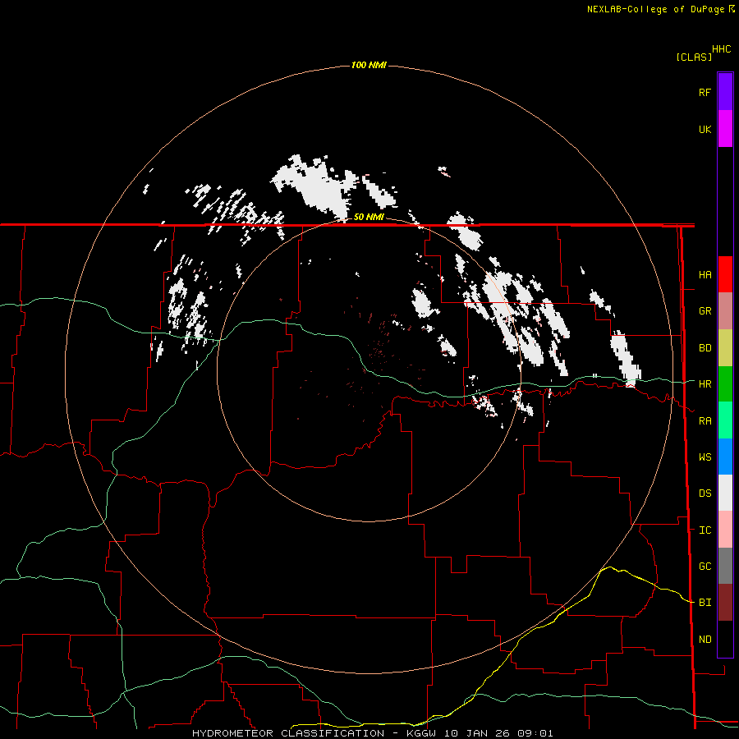This screenshot has height=739, width=739.
Task: Click the BI legend label
Action: coord(705,603)
